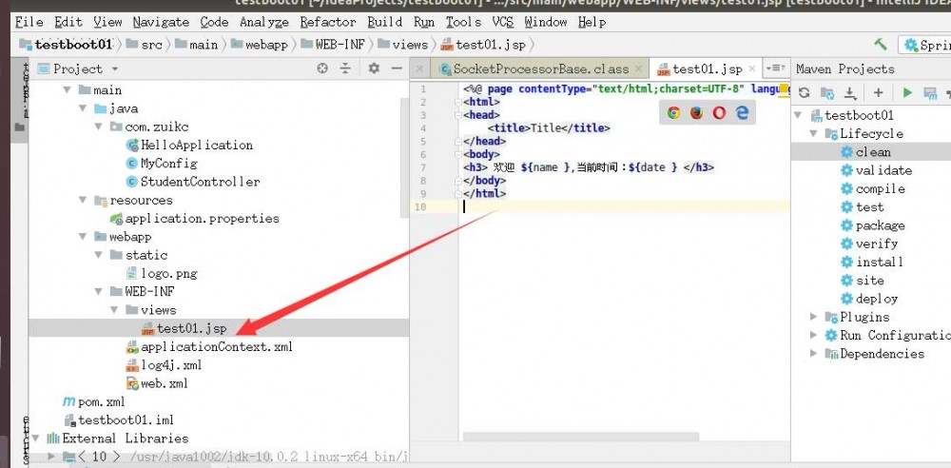951x468 pixels.
Task: Collapse the java folder arrow
Action: click(83, 108)
